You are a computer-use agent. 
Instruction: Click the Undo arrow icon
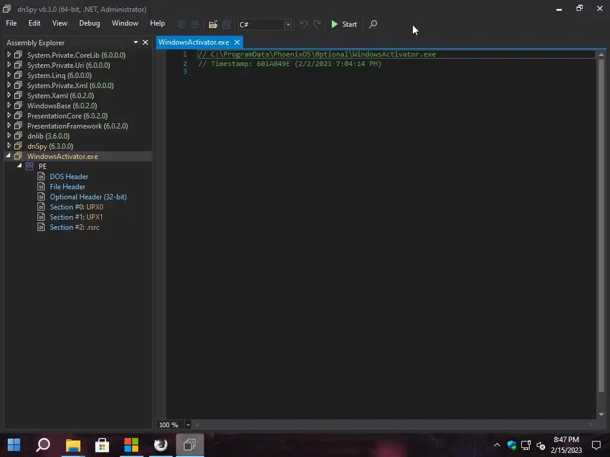303,24
